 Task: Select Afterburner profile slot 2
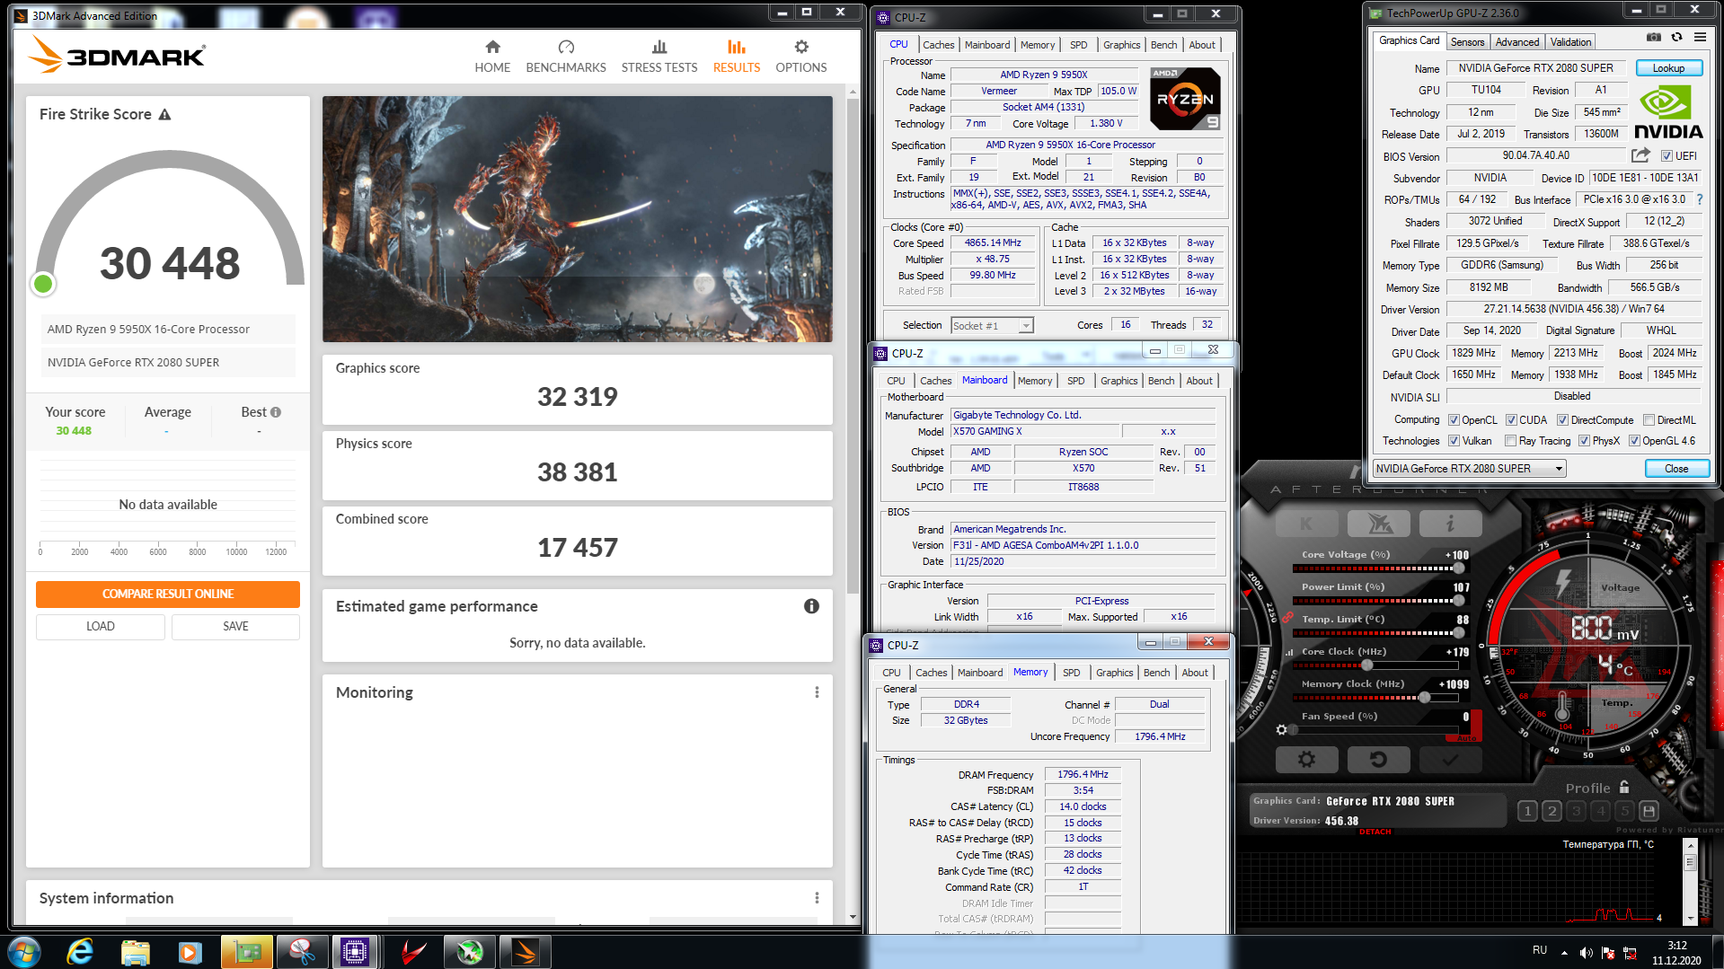pos(1552,812)
